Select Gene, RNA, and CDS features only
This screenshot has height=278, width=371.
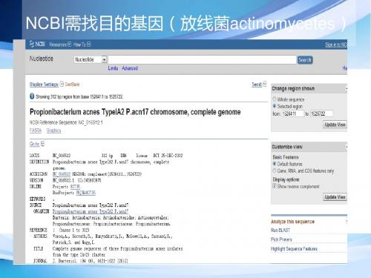coord(275,171)
